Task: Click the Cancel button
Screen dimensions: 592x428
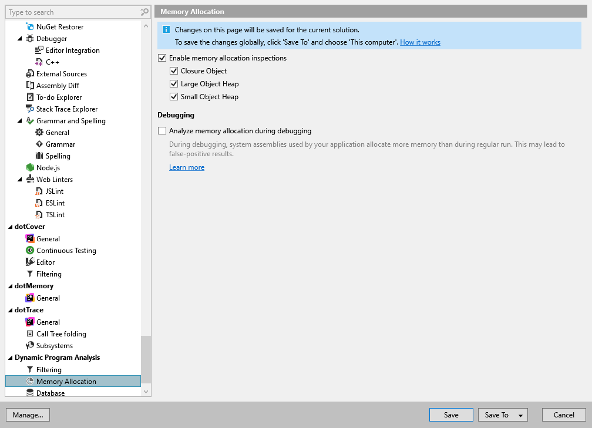Action: point(564,414)
